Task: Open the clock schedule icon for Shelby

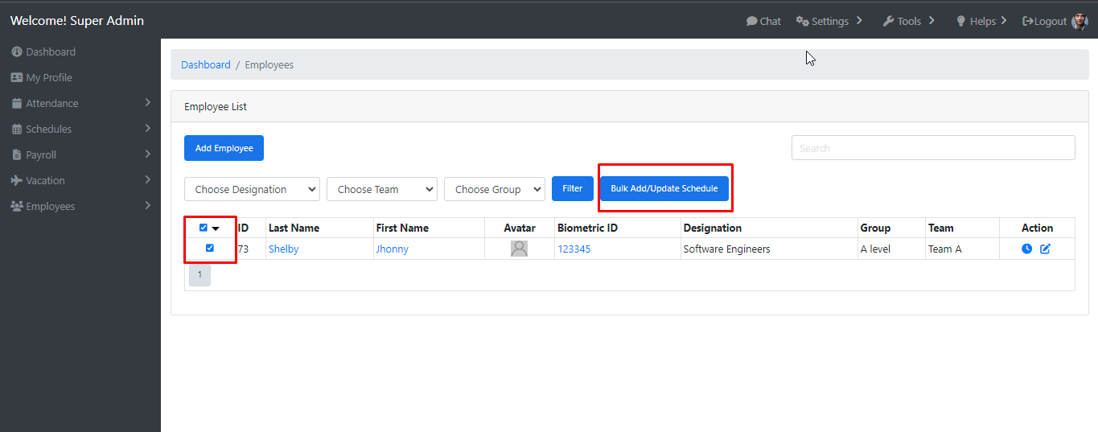Action: (x=1027, y=249)
